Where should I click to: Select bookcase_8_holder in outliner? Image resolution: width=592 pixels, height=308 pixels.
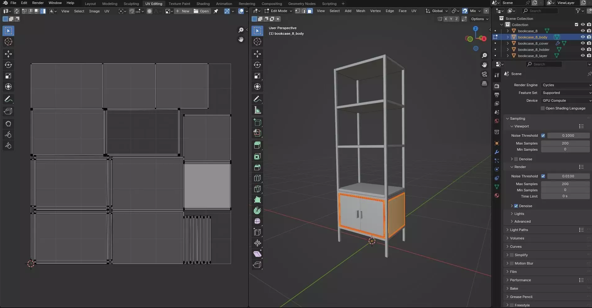tap(533, 50)
